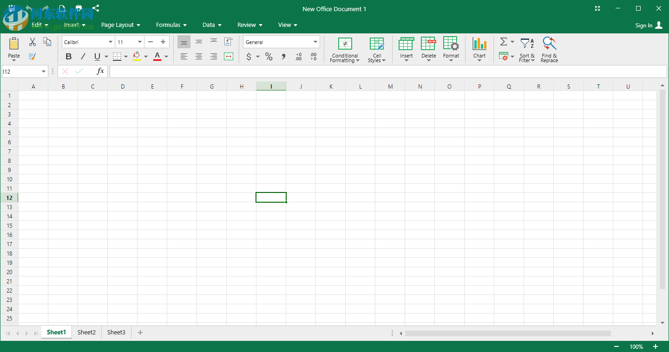Open Find & Replace

[x=549, y=49]
